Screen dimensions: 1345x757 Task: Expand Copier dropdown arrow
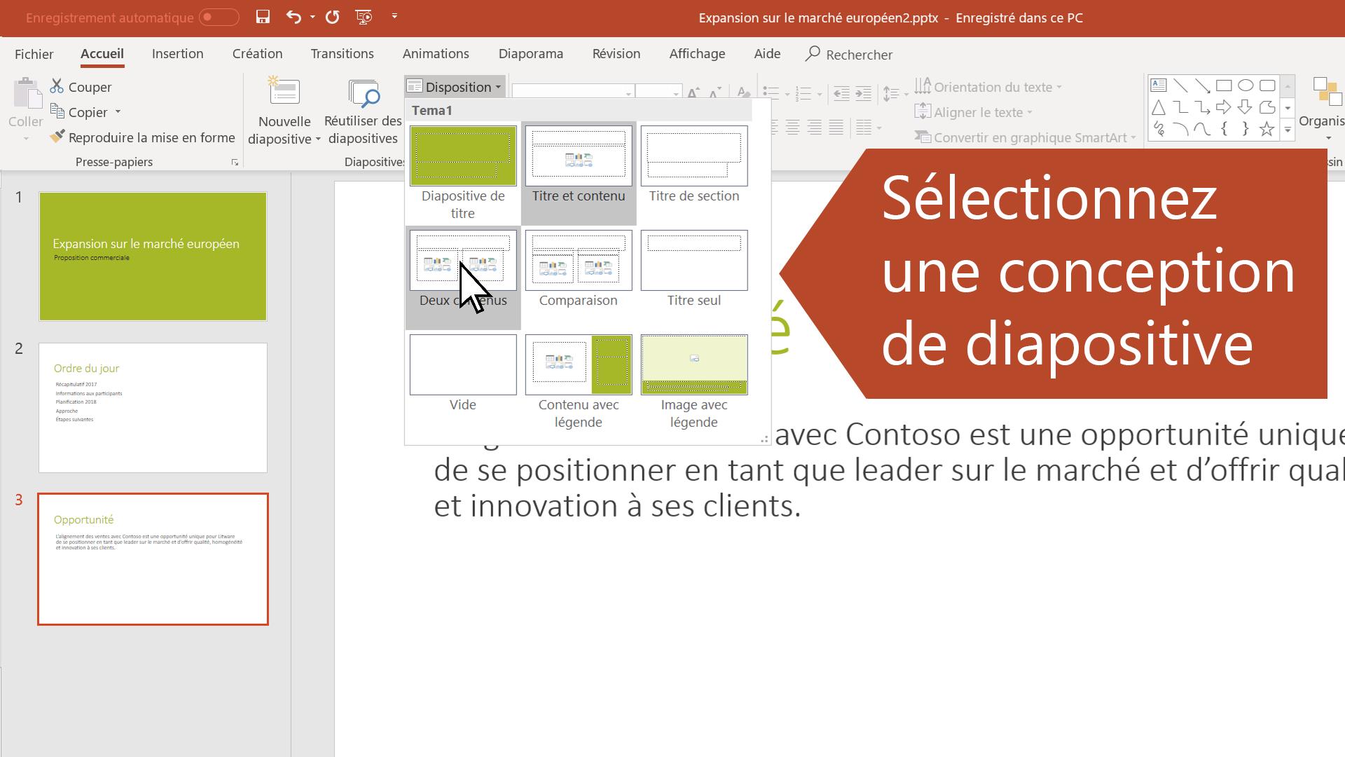118,112
